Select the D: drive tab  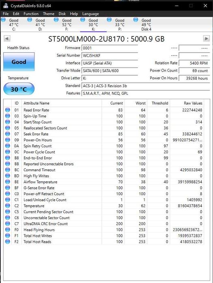(x=40, y=25)
